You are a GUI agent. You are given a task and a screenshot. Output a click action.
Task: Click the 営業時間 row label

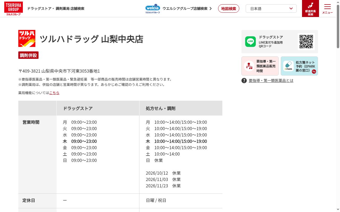[31, 122]
